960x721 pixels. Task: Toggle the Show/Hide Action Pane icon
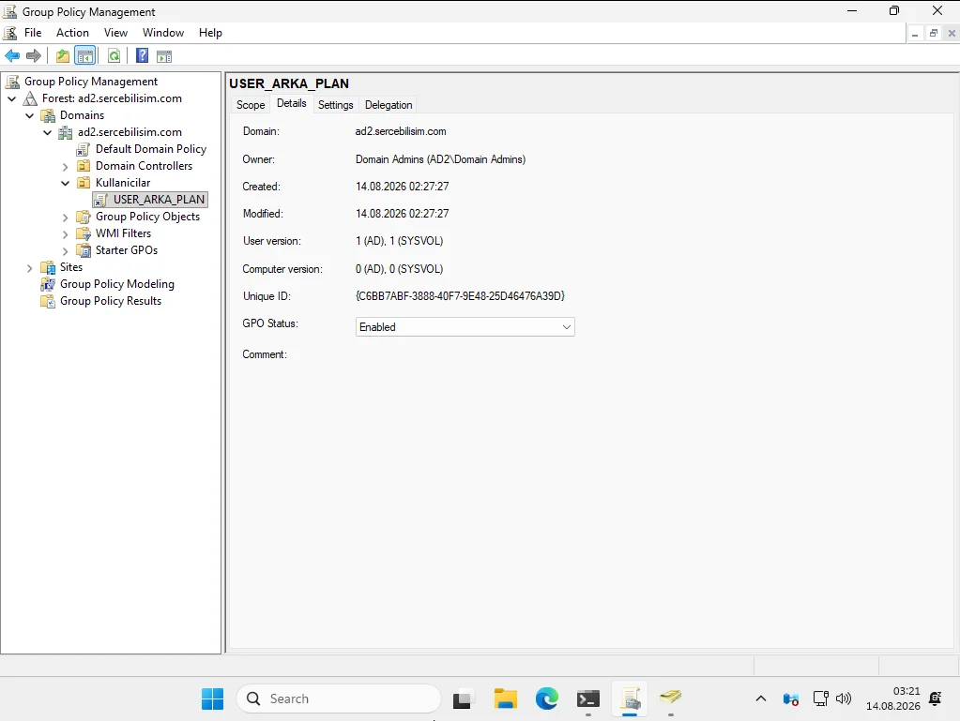[164, 57]
